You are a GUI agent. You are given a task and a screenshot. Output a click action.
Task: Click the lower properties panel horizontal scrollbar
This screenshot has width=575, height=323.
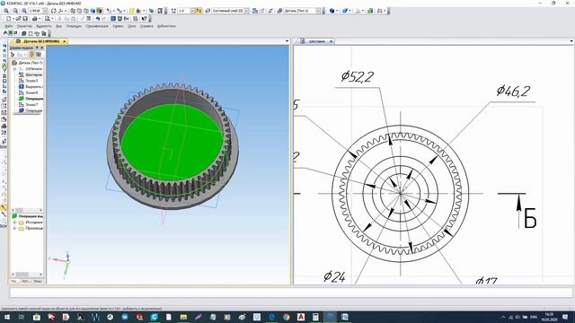tap(27, 275)
